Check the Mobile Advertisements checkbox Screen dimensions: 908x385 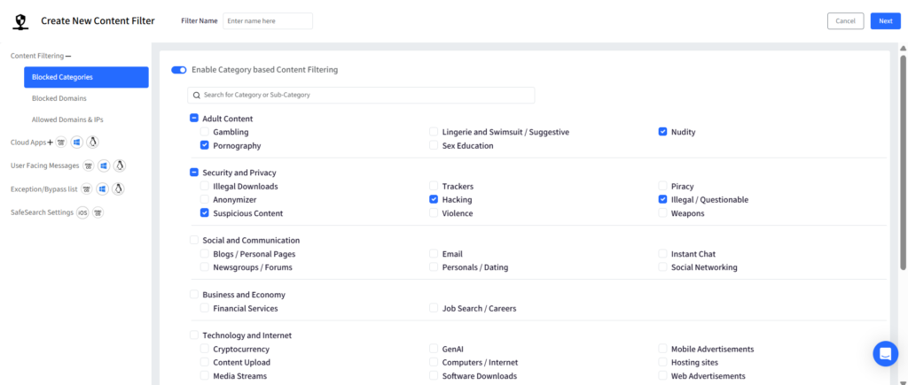coord(662,349)
